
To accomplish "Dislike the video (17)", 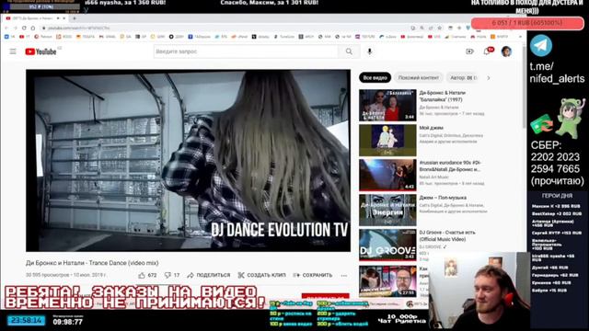I will 172,275.
